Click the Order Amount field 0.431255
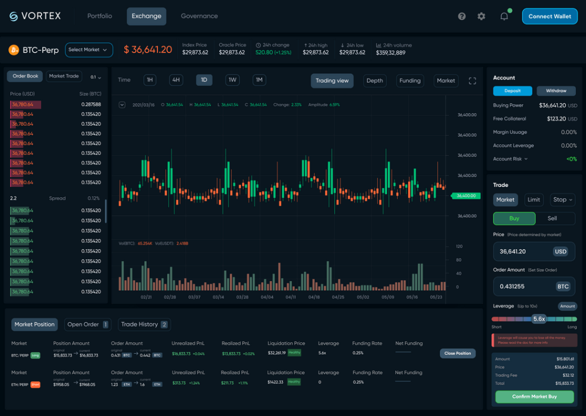 534,286
